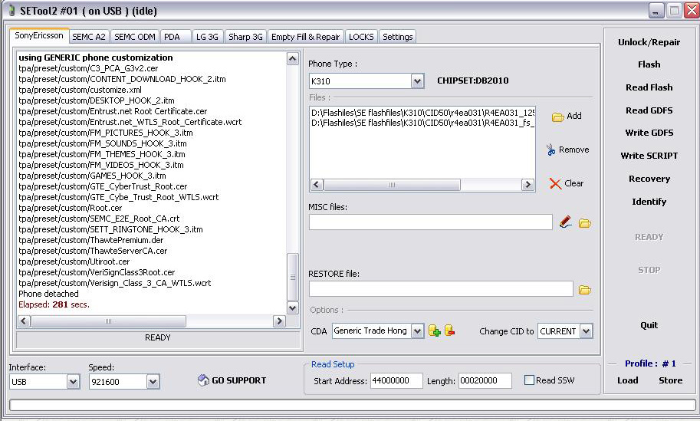Image resolution: width=700 pixels, height=421 pixels.
Task: Click the log horizontal scroll right arrow
Action: pos(279,321)
